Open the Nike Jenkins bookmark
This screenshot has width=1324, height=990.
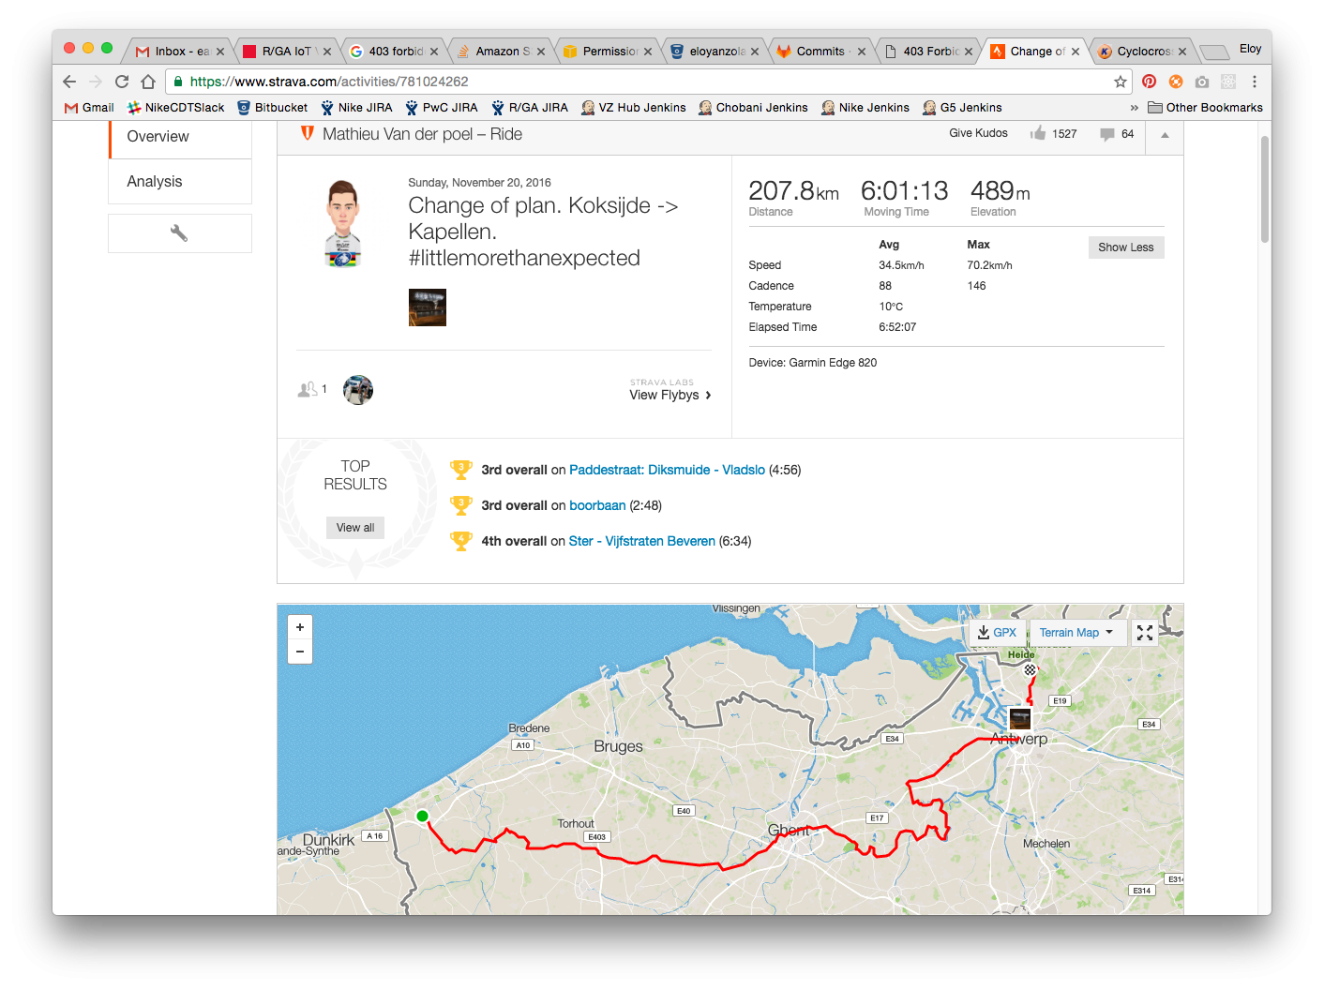point(865,108)
